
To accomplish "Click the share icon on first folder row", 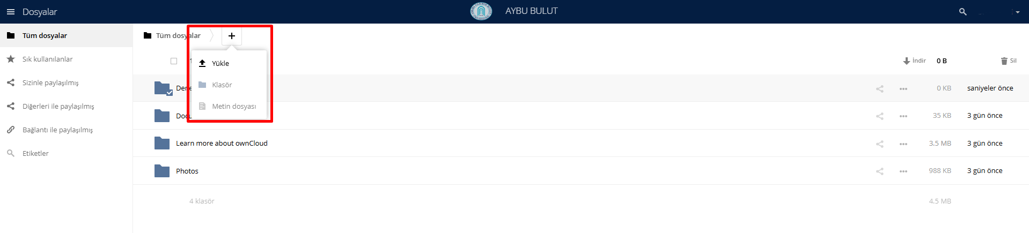I will click(879, 89).
